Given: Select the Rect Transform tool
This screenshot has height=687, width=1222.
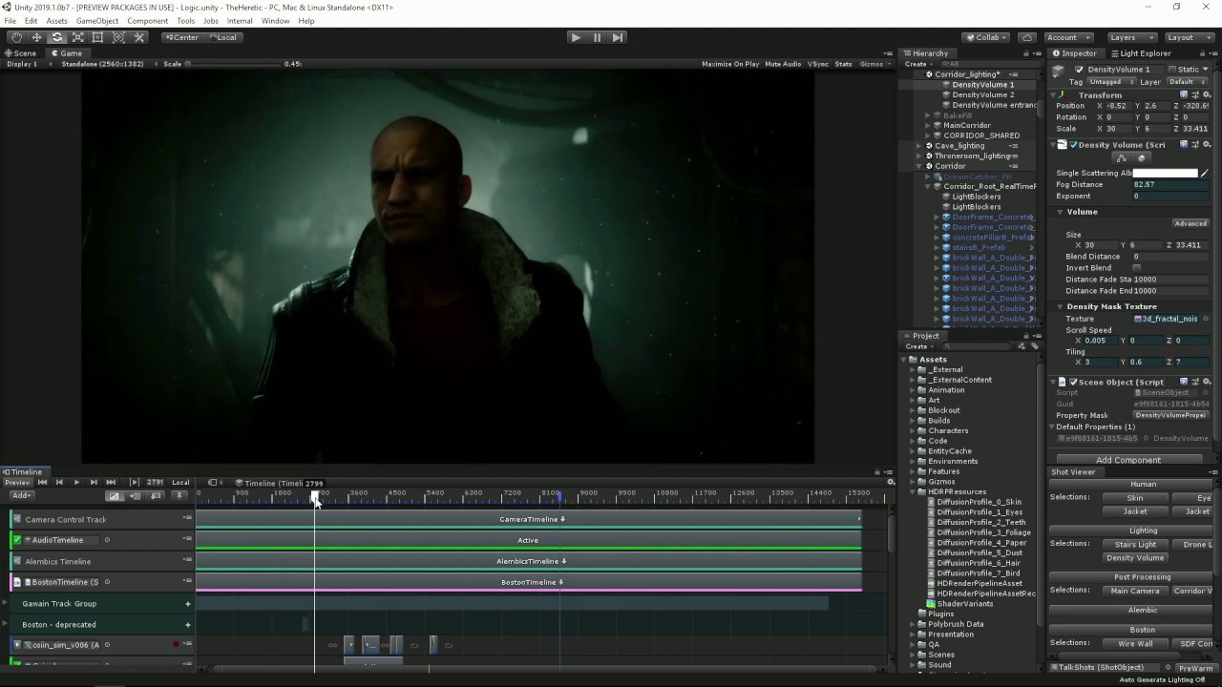Looking at the screenshot, I should (x=97, y=37).
